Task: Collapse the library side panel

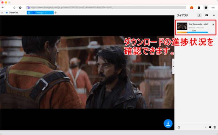Action: (173, 66)
